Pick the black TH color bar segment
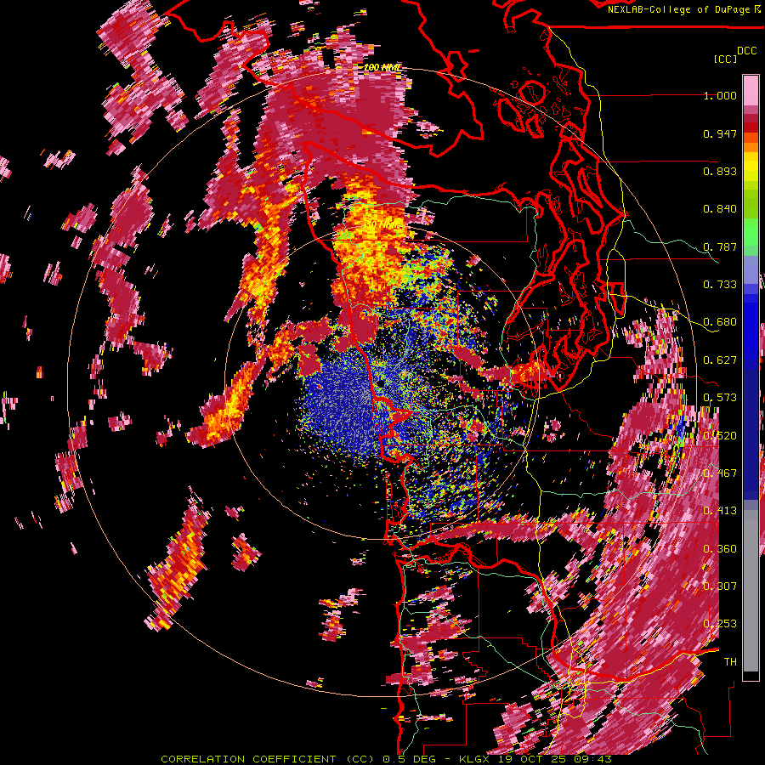 tap(751, 676)
